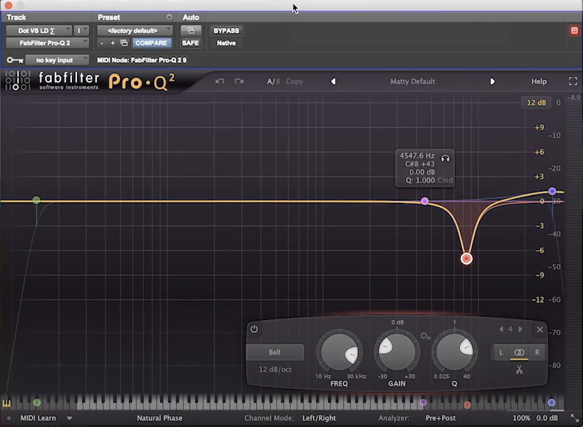This screenshot has height=427, width=583.
Task: Click the Bell filter shape button
Action: [275, 352]
